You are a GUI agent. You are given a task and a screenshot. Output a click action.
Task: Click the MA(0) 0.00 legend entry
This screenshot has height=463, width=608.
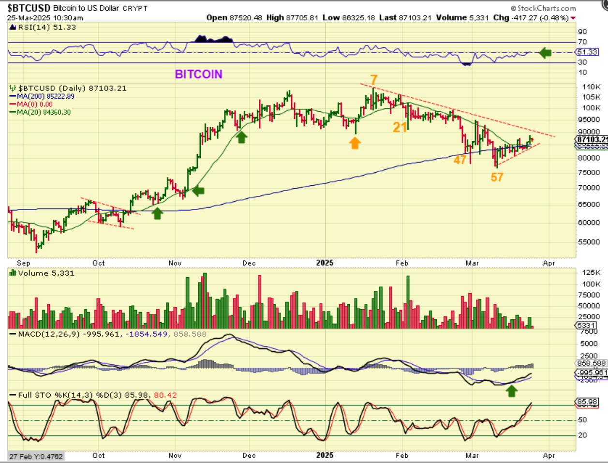[35, 104]
